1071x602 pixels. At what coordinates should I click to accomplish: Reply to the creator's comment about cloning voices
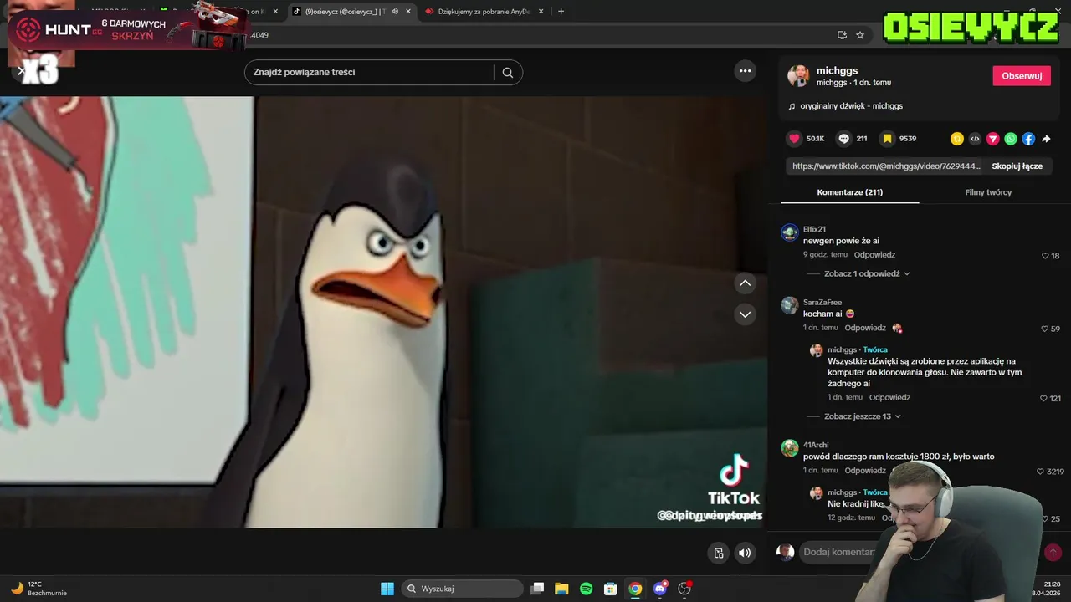tap(889, 398)
